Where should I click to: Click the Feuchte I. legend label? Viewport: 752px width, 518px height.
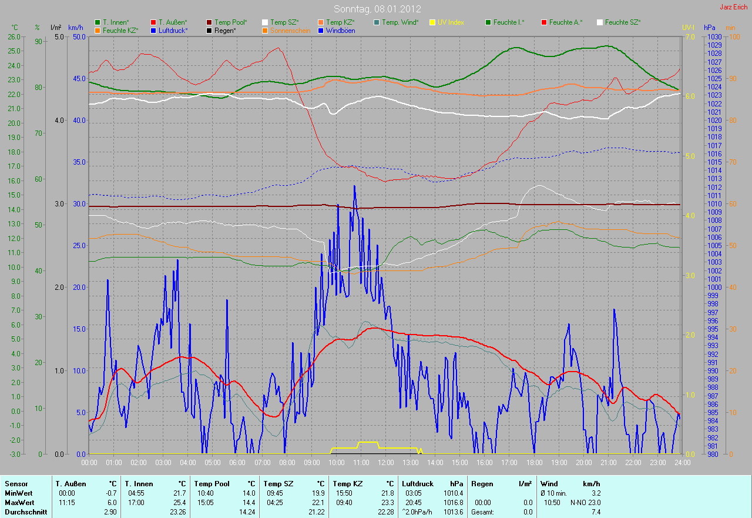click(x=509, y=22)
